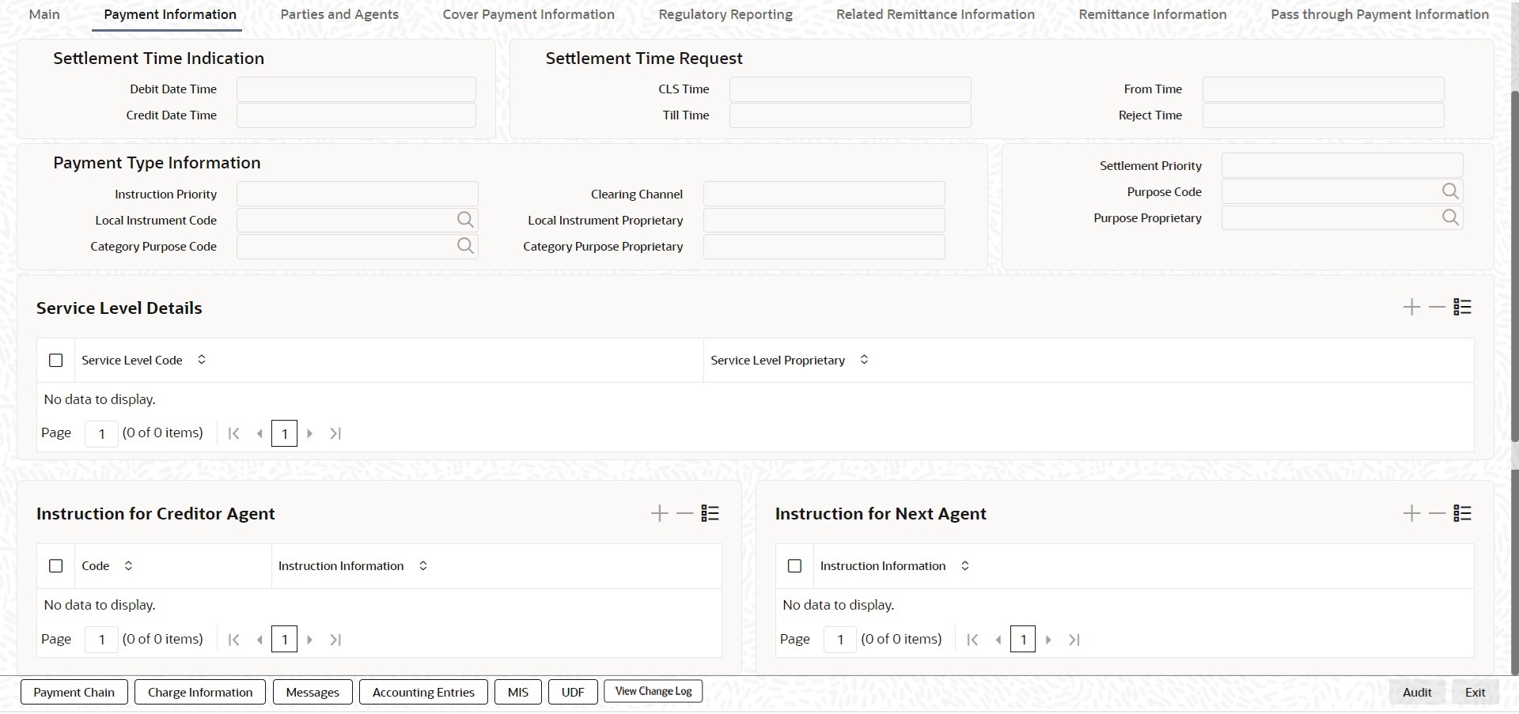This screenshot has width=1519, height=714.
Task: Click View Change Log button
Action: (x=653, y=691)
